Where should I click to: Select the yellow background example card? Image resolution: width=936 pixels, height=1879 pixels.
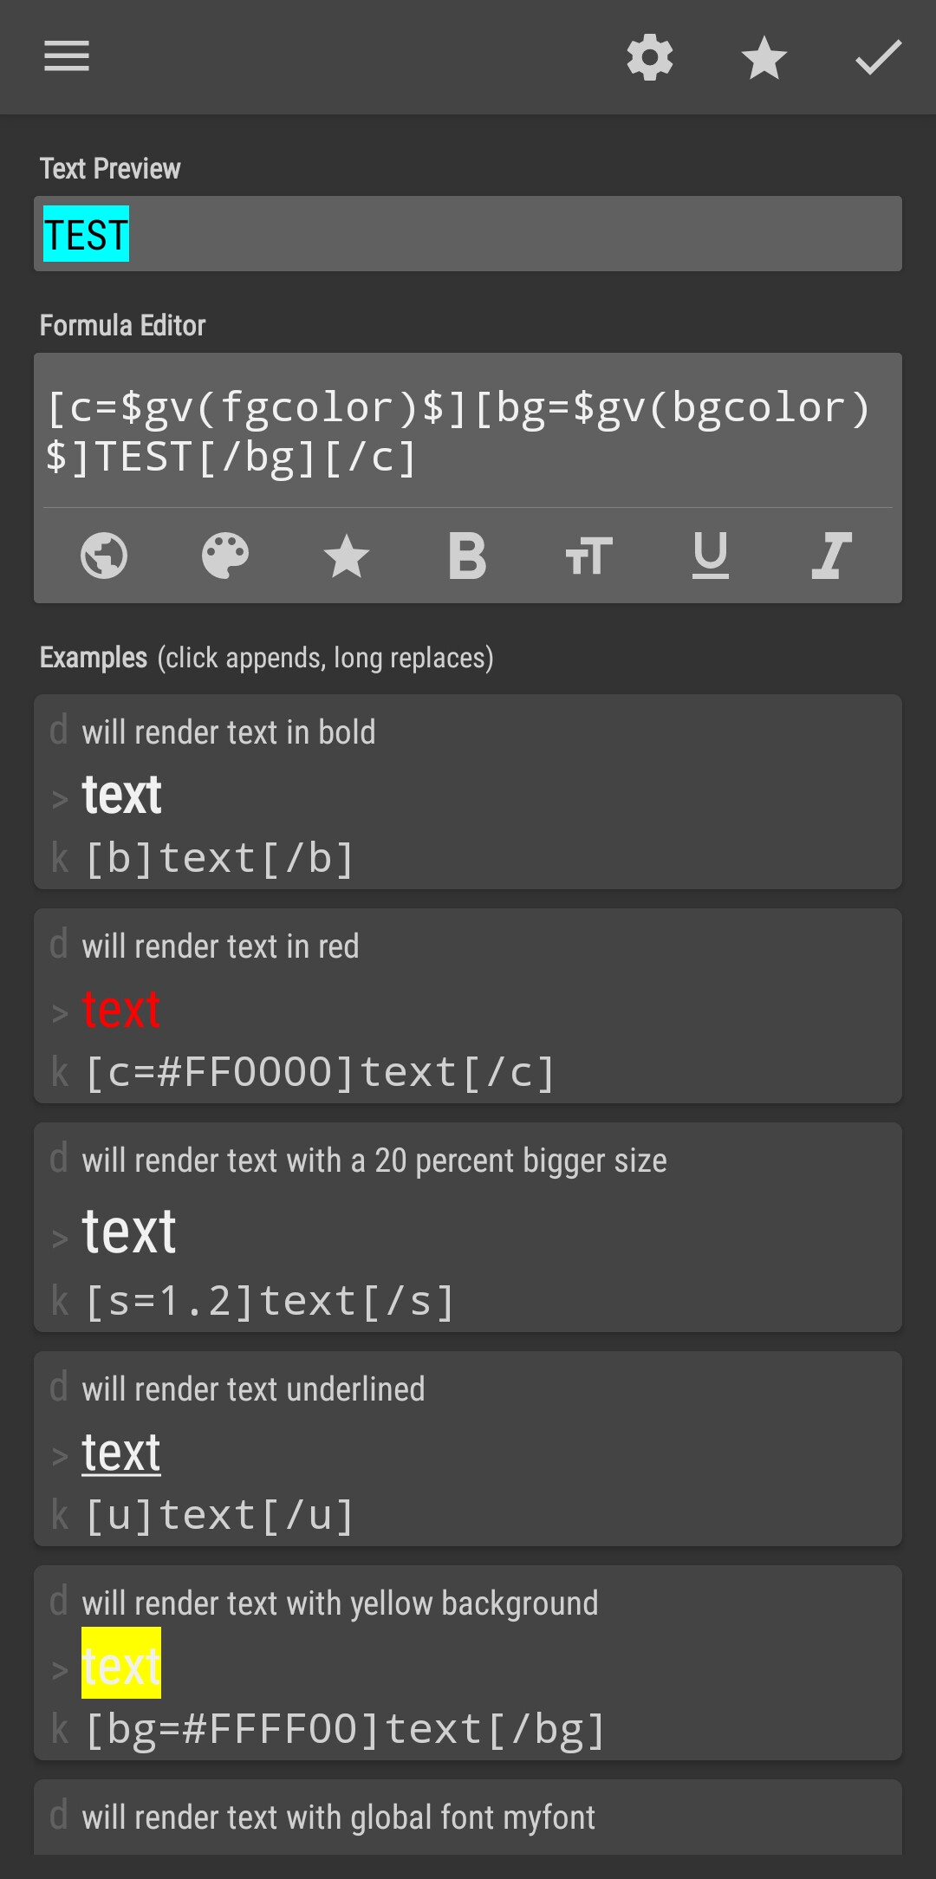pyautogui.click(x=468, y=1662)
